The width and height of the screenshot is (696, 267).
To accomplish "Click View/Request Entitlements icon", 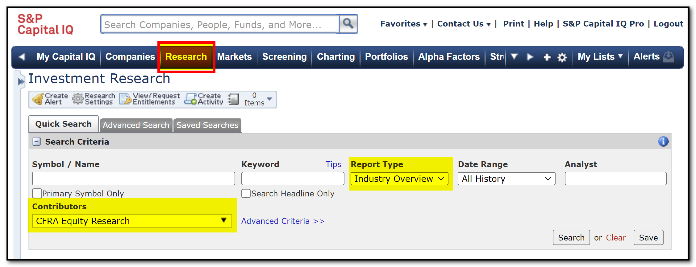I will 126,99.
